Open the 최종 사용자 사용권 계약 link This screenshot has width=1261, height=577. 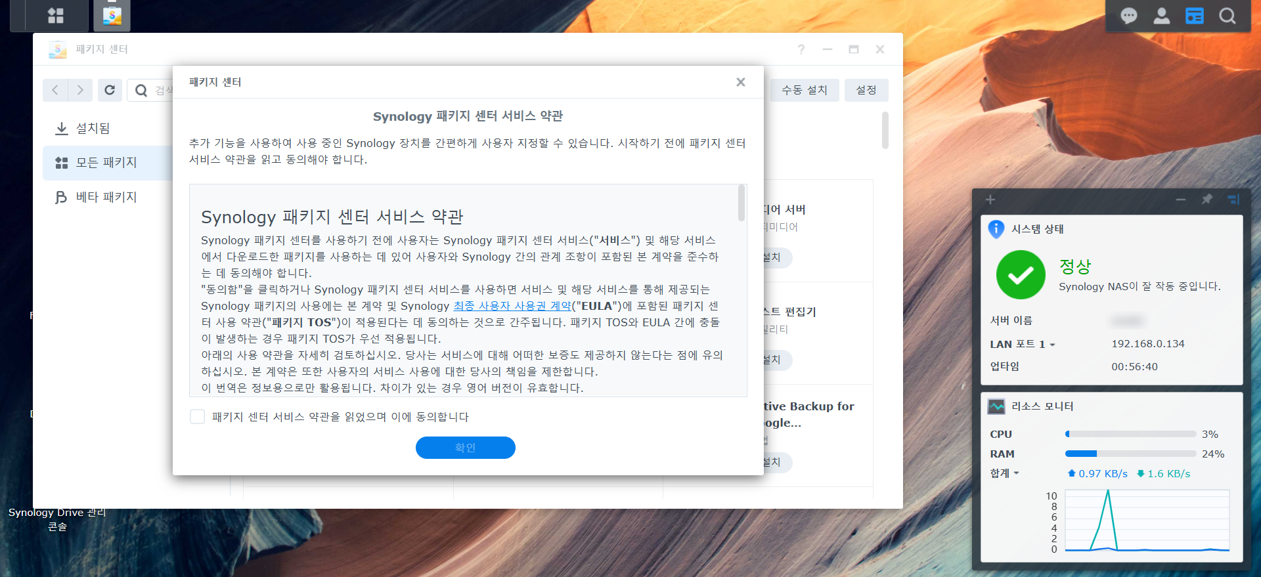(x=512, y=306)
